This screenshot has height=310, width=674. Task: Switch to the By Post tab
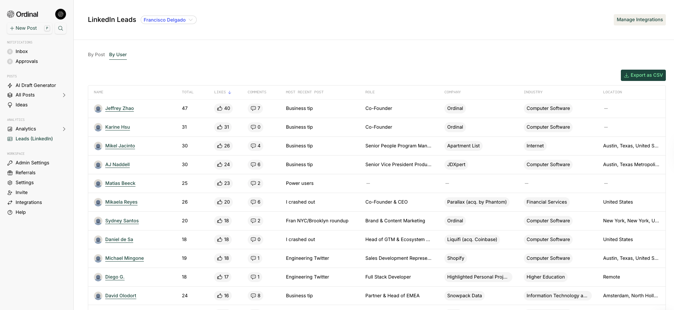[x=96, y=55]
